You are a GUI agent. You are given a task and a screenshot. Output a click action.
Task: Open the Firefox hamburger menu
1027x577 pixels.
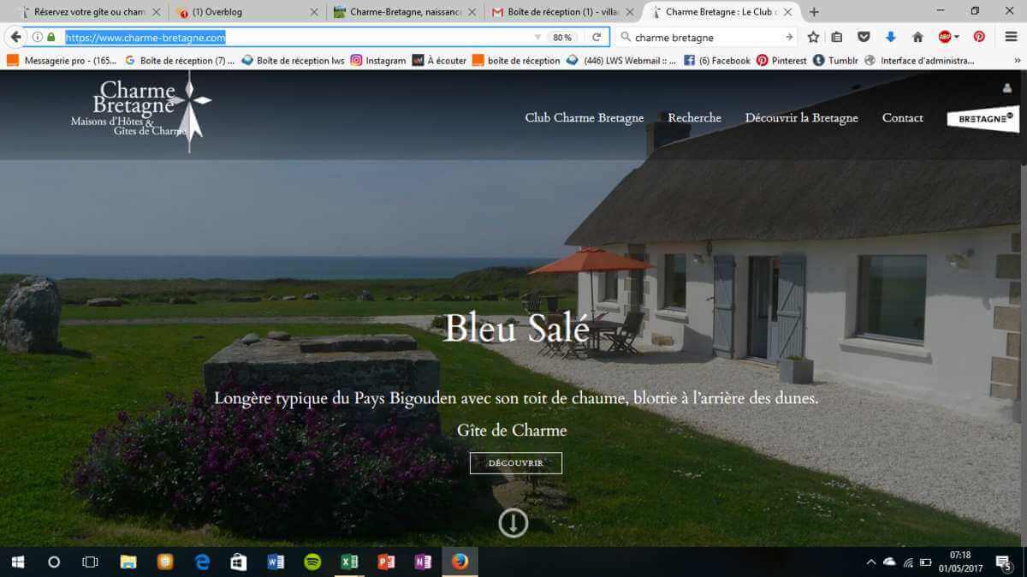(1011, 38)
